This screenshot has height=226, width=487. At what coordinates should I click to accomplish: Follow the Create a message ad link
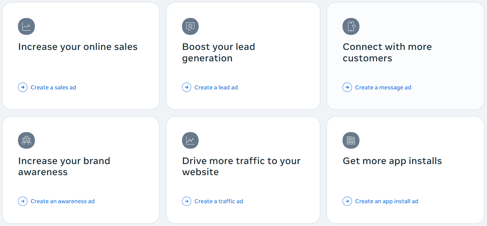pyautogui.click(x=383, y=87)
